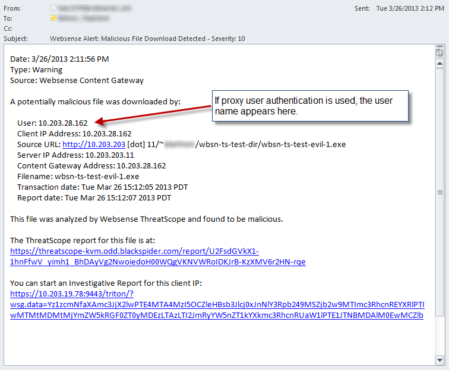Click Server IP Address: 10.203.203.11 line
The height and width of the screenshot is (370, 449).
click(75, 155)
